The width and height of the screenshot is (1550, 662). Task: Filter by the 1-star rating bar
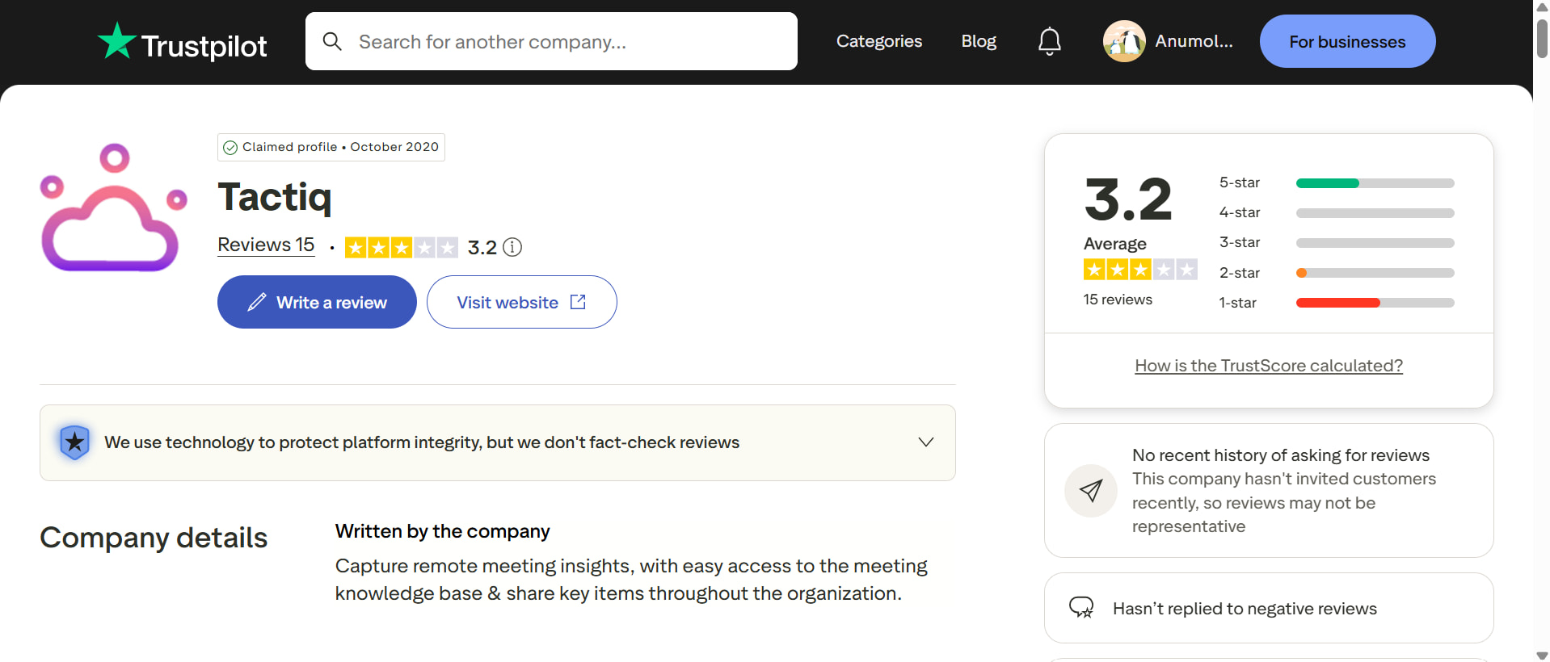pyautogui.click(x=1375, y=303)
